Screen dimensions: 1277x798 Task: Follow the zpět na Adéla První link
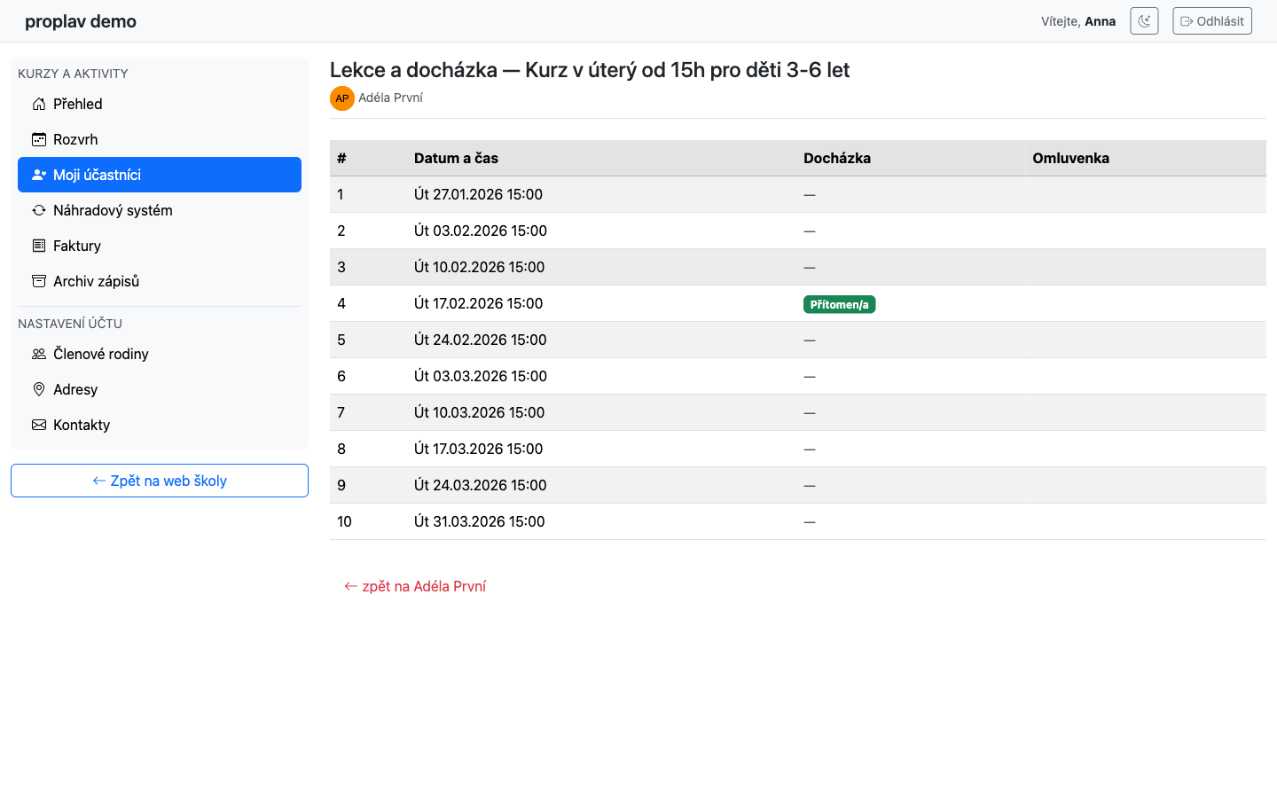click(x=415, y=586)
